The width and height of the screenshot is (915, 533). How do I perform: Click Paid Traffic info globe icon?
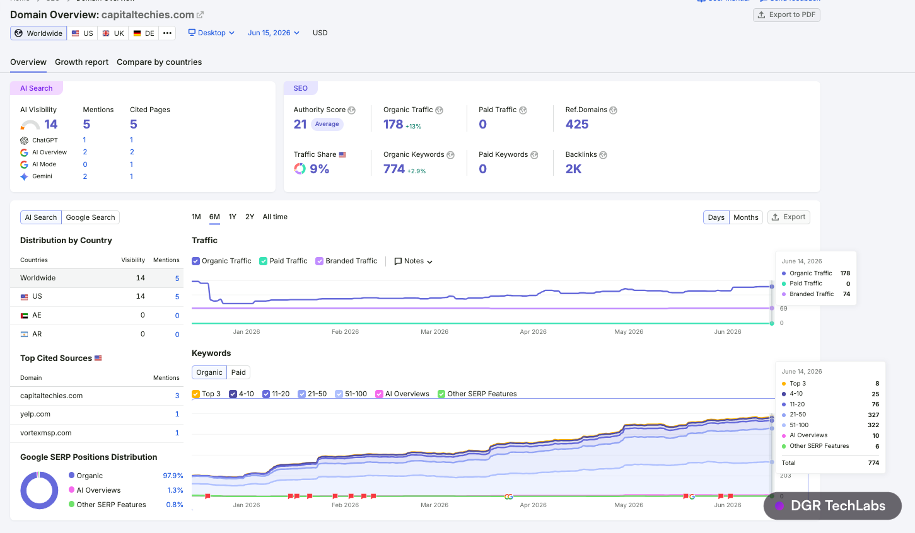[523, 110]
